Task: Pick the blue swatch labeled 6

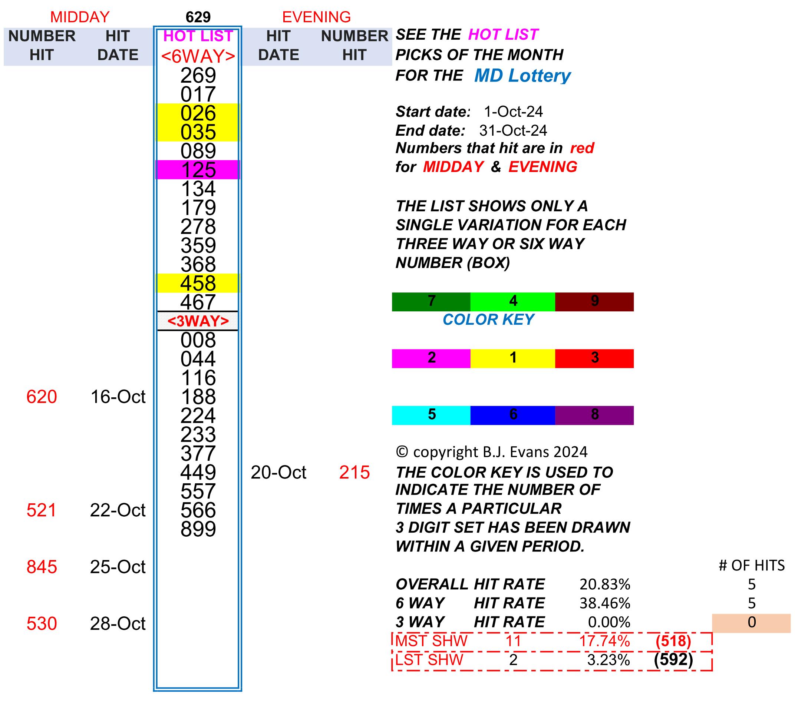Action: (x=512, y=415)
